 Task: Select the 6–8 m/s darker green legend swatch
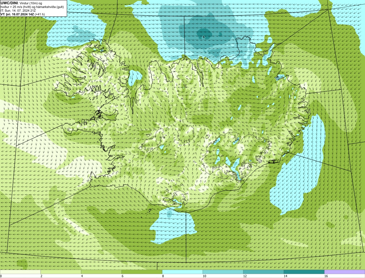pos(142,272)
